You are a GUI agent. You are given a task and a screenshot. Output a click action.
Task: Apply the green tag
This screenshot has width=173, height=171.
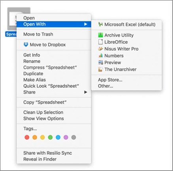pyautogui.click(x=50, y=137)
